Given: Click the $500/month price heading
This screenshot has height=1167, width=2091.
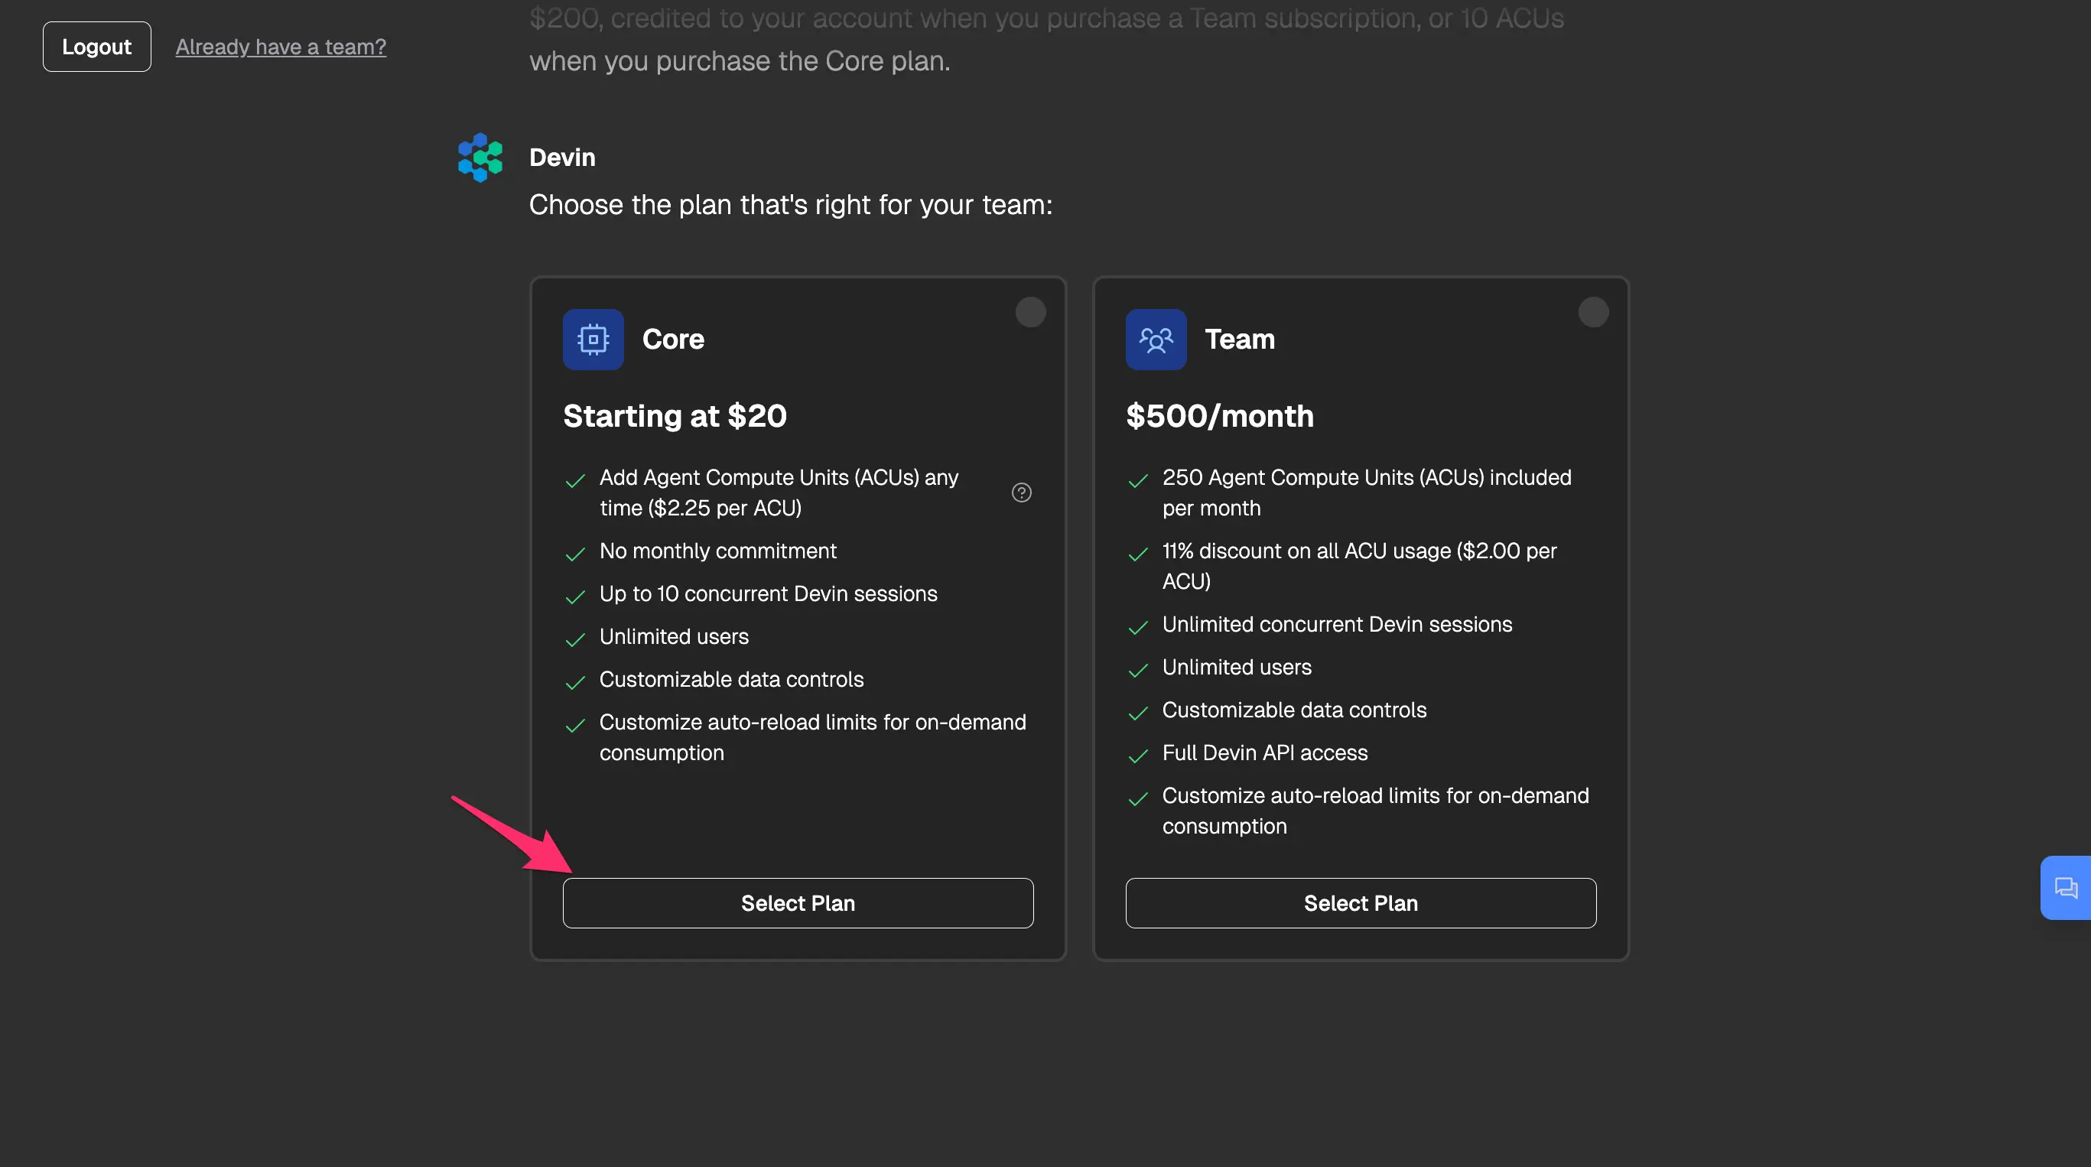Looking at the screenshot, I should (x=1219, y=416).
